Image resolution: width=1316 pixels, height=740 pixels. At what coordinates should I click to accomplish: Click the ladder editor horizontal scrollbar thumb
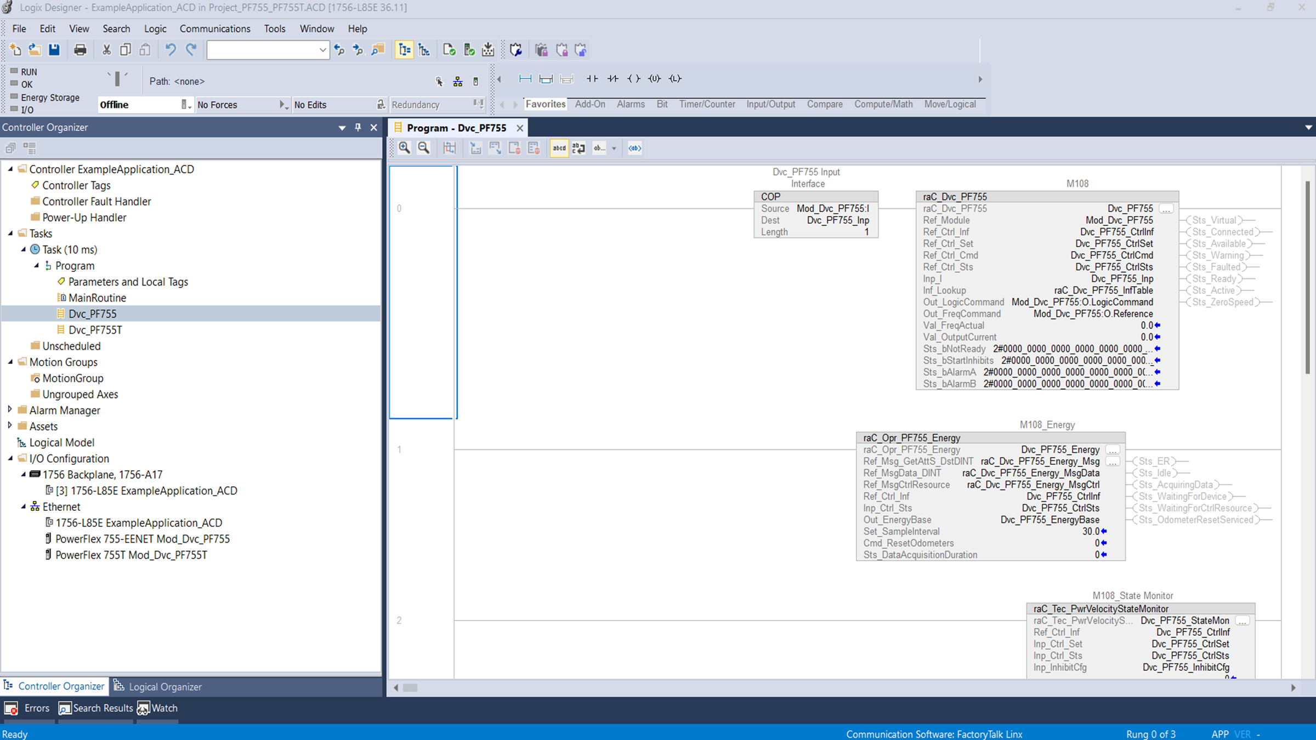click(410, 687)
